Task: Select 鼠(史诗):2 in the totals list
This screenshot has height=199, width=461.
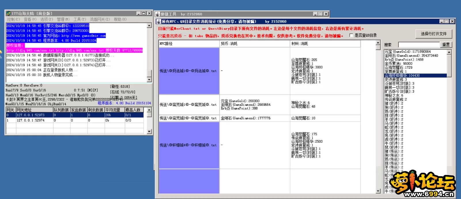Action: coord(415,147)
